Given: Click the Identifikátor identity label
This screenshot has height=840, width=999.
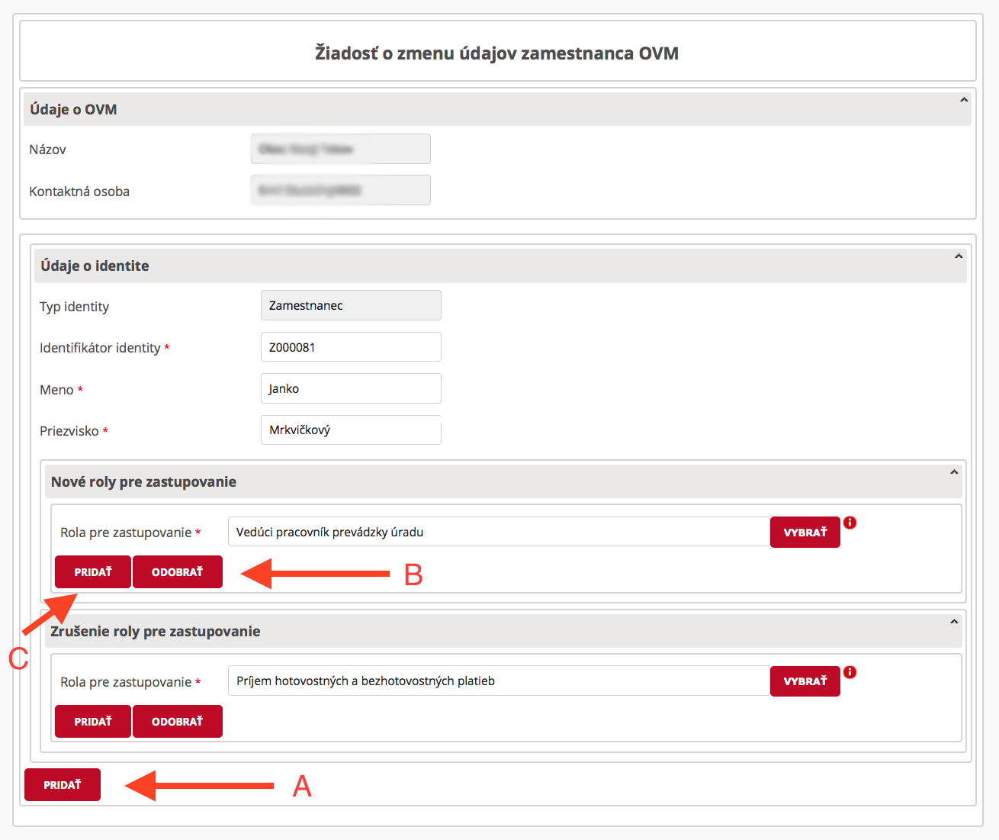Looking at the screenshot, I should 100,348.
